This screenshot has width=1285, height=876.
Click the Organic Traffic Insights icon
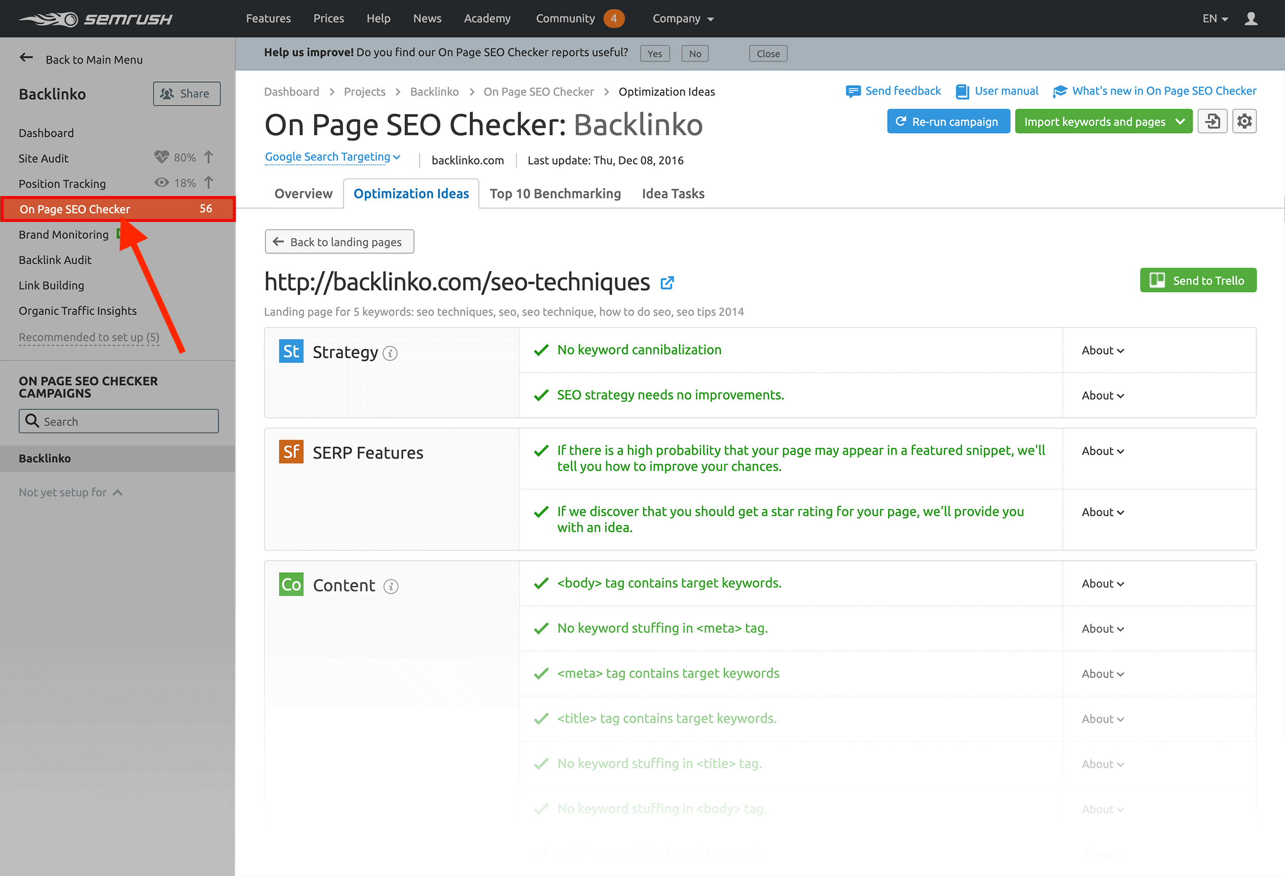(x=77, y=311)
